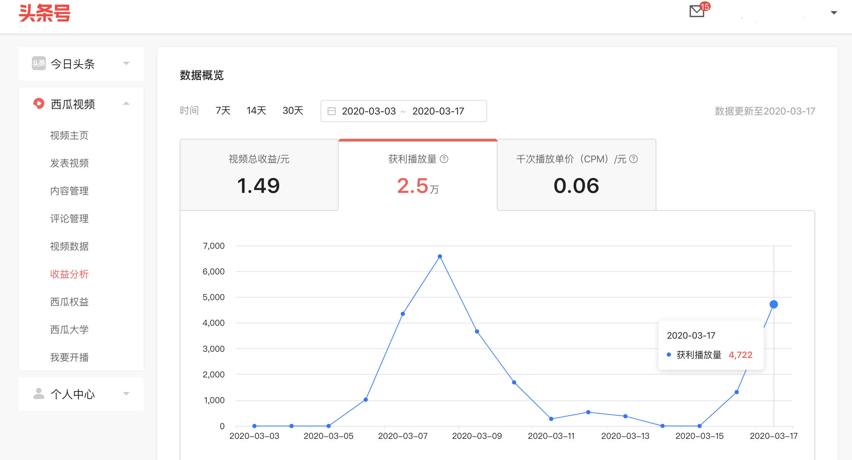The image size is (852, 460).
Task: Click the 2020-03-06 data point on chart
Action: pos(366,400)
